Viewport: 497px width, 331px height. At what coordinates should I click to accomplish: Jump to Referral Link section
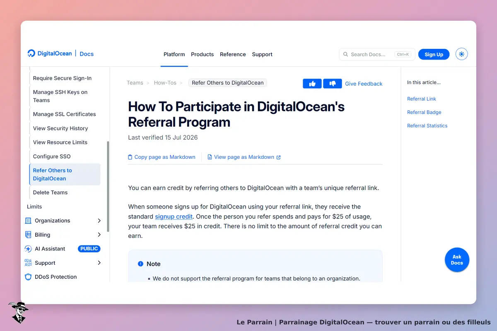coord(422,99)
